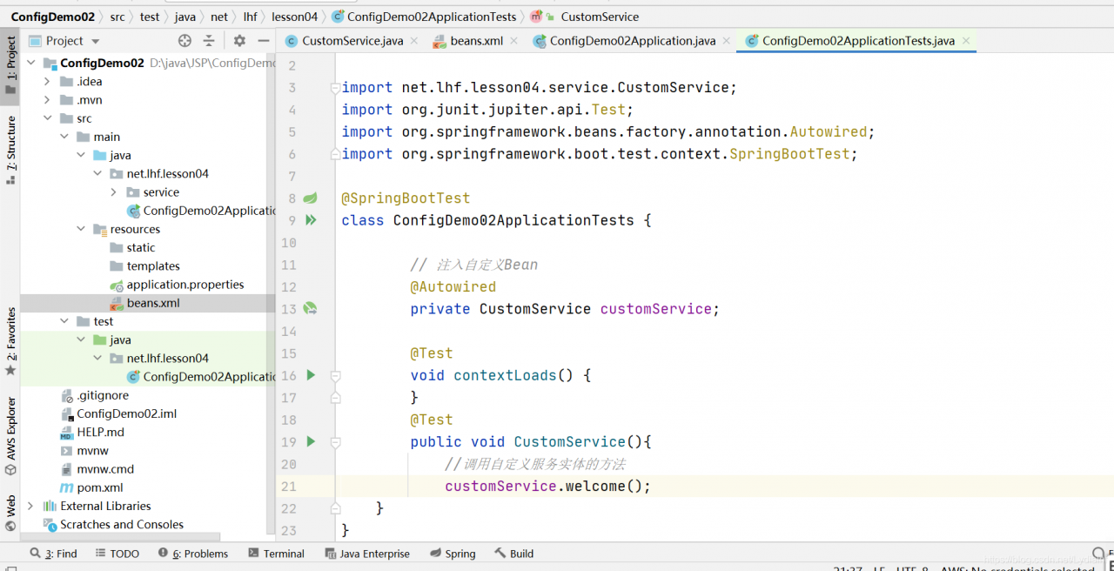Close the ConfigDemo02Application.java tab
1114x571 pixels.
pos(726,41)
